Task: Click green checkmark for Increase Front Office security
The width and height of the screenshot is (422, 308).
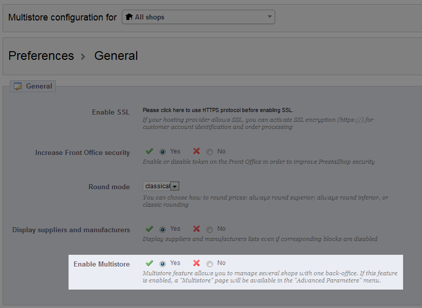Action: click(149, 151)
